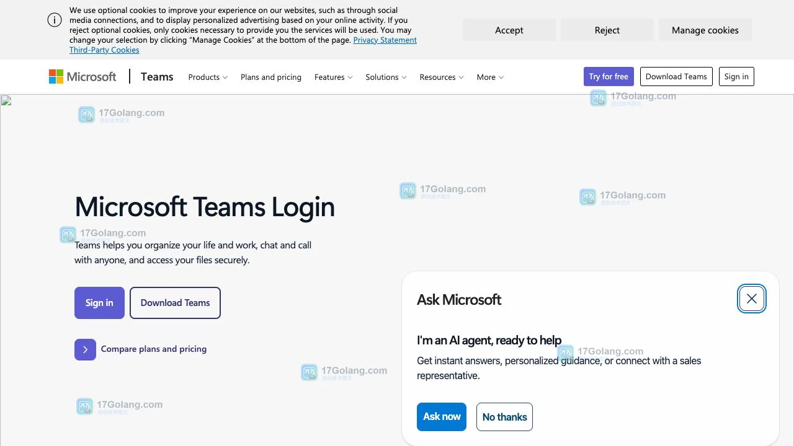Click Download Teams below the headline
This screenshot has width=794, height=446.
point(175,303)
